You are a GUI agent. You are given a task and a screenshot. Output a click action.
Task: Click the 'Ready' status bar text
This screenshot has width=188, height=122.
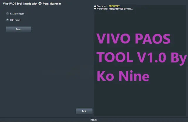pyautogui.click(x=94, y=120)
